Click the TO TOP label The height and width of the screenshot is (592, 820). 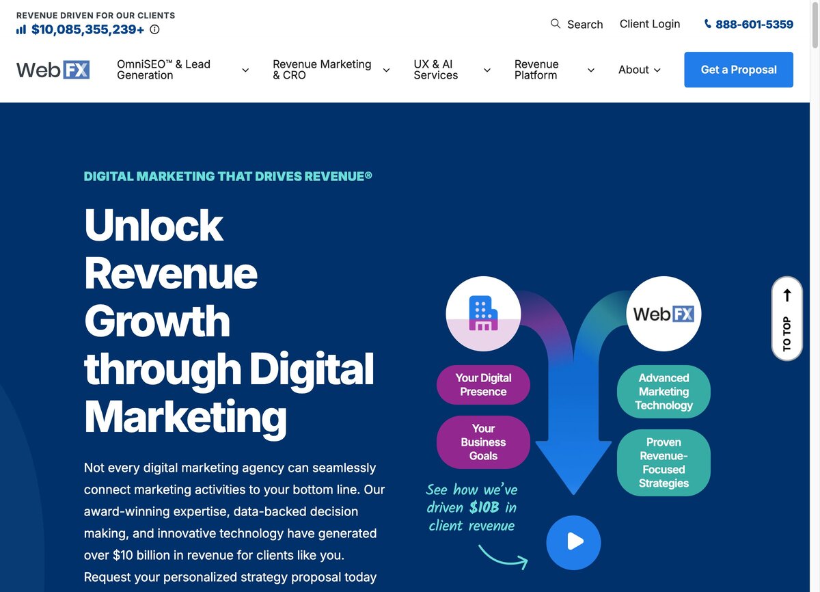pyautogui.click(x=787, y=334)
